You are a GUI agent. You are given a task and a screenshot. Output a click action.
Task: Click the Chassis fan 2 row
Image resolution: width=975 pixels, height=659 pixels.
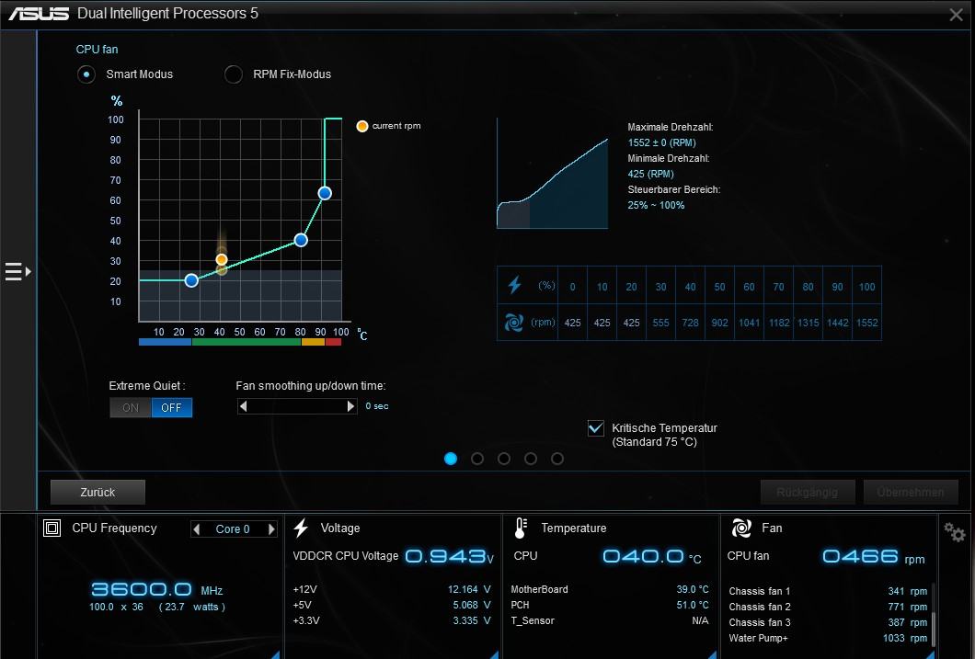tap(828, 607)
